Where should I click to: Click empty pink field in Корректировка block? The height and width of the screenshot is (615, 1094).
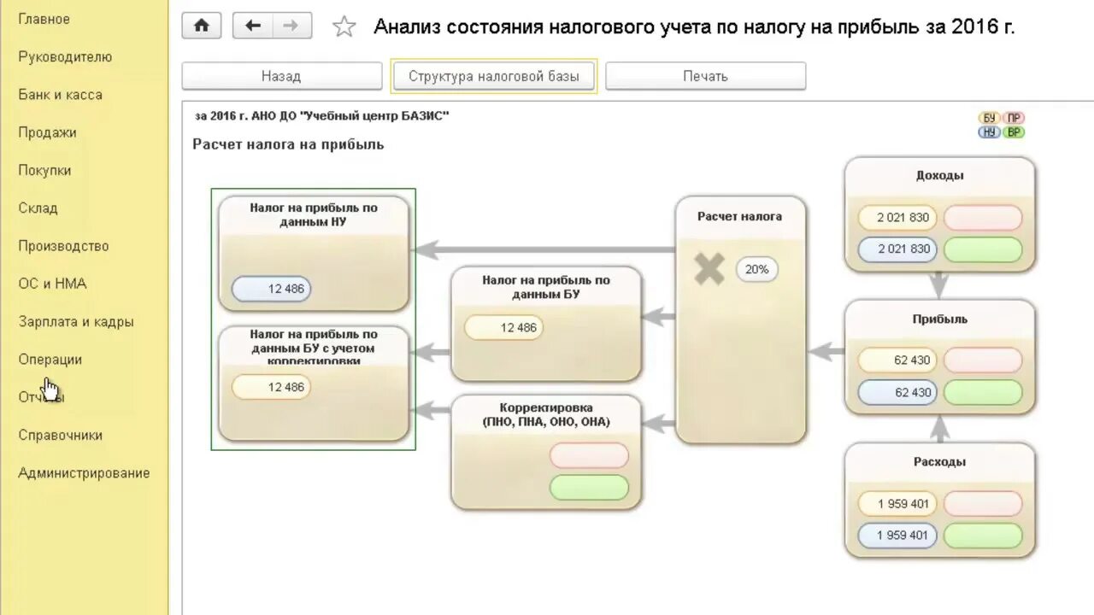click(589, 455)
